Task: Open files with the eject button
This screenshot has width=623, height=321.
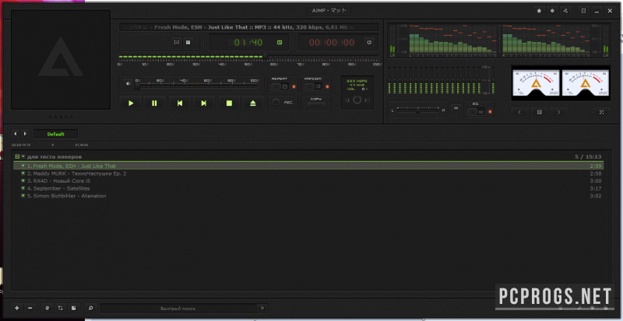Action: pyautogui.click(x=253, y=103)
